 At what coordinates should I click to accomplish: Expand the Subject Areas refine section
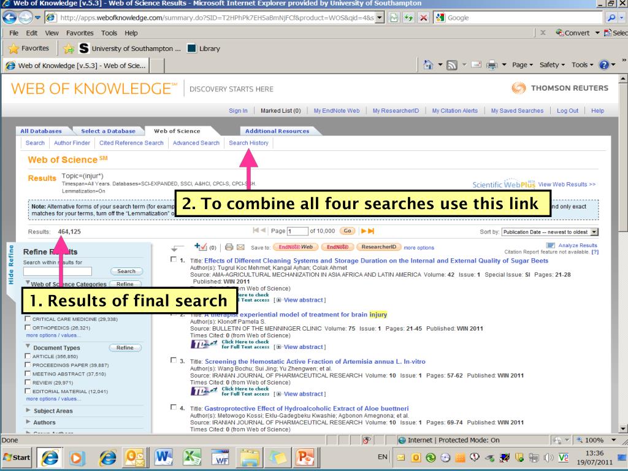28,410
